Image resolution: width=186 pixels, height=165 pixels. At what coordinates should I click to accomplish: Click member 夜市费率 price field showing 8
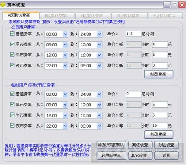click(160, 65)
